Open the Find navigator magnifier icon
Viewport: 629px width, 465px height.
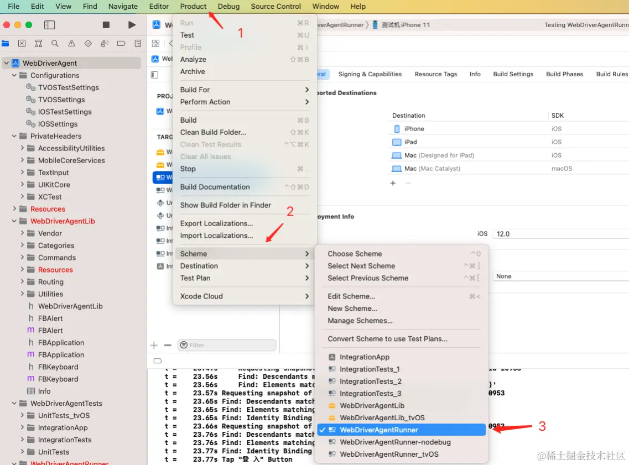[55, 43]
